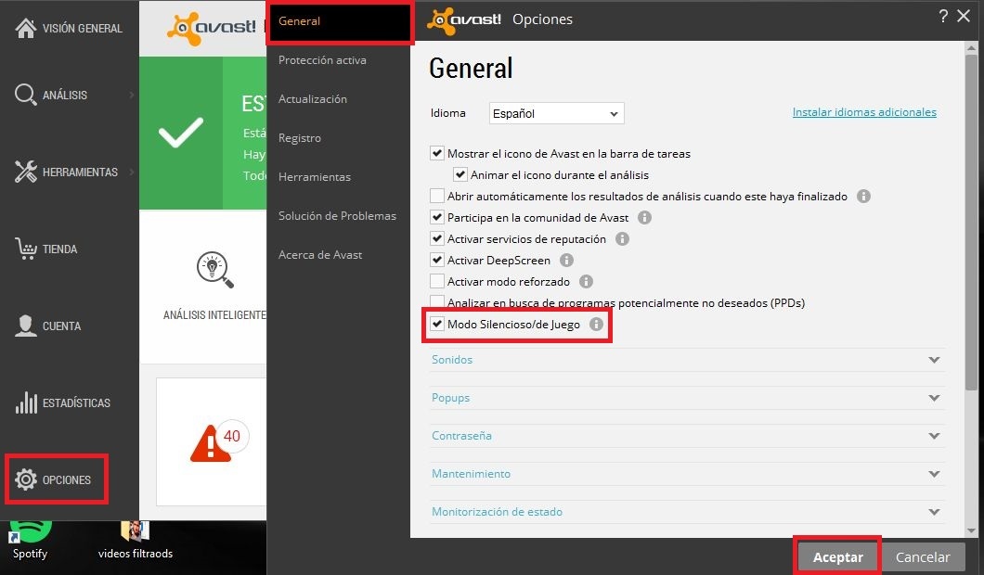
Task: Switch to the Actualización tab
Action: click(x=313, y=99)
